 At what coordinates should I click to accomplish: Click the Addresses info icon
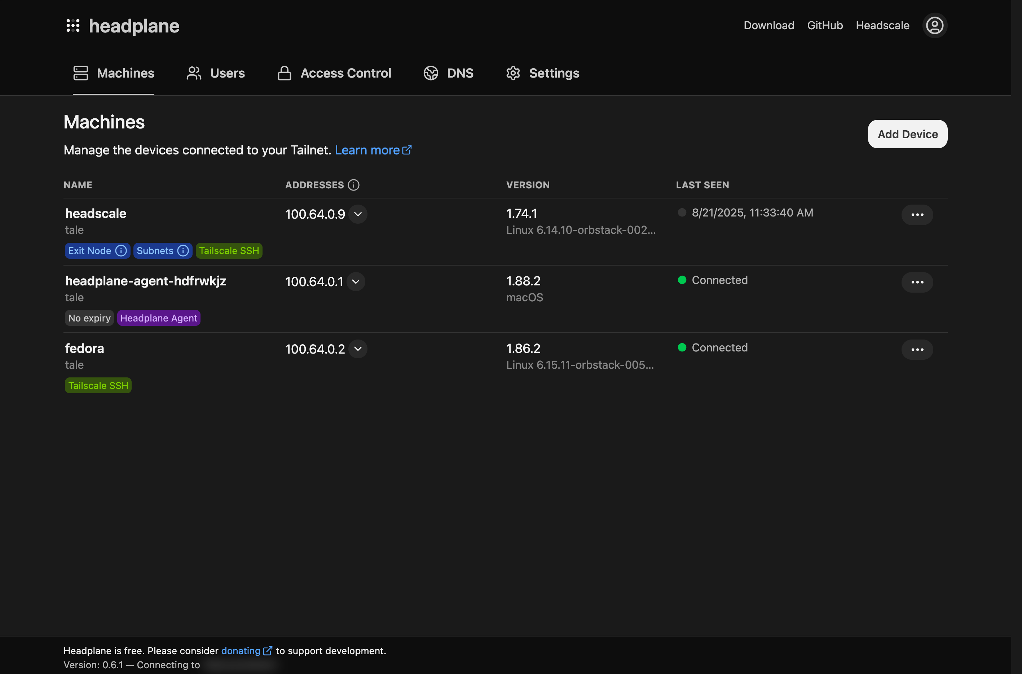[353, 185]
